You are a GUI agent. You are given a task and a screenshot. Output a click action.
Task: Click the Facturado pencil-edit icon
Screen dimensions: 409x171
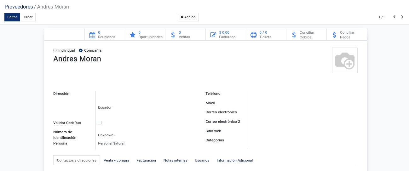coord(213,35)
